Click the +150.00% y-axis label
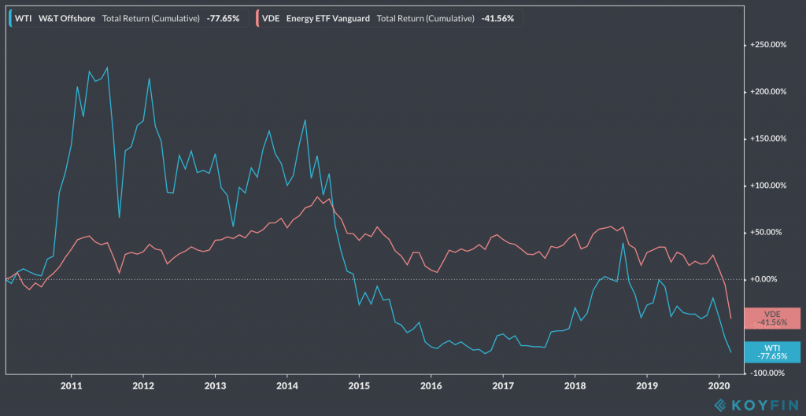The image size is (806, 416). pos(768,138)
